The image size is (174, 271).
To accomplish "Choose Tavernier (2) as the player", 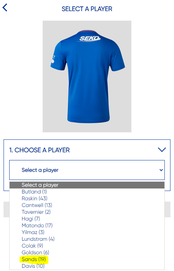I will coord(87,212).
